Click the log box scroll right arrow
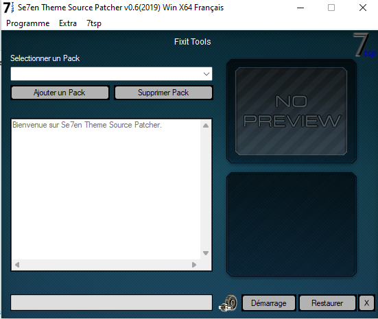 point(194,265)
